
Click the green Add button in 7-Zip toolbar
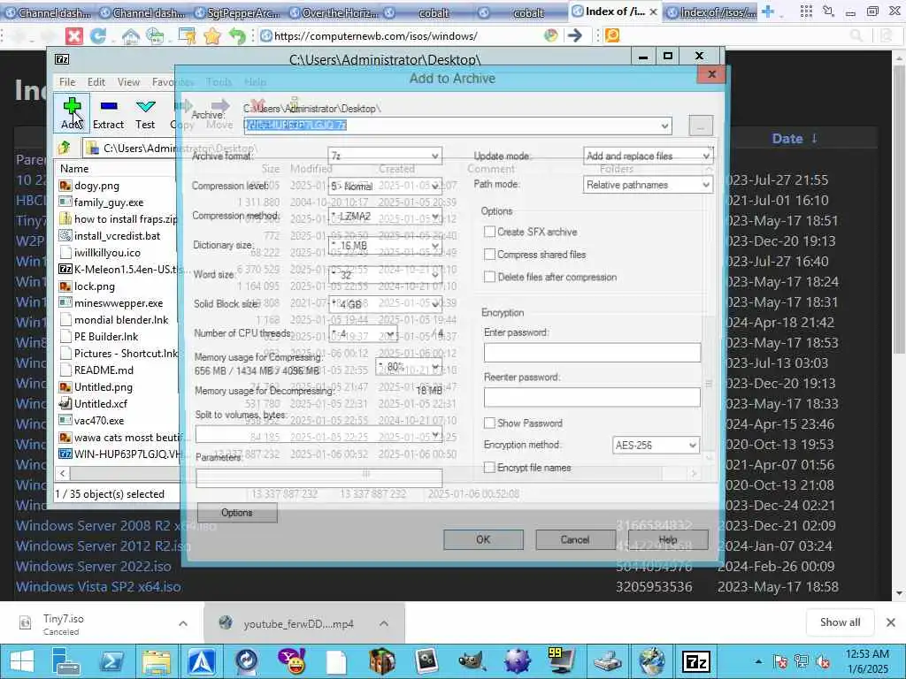[x=73, y=112]
